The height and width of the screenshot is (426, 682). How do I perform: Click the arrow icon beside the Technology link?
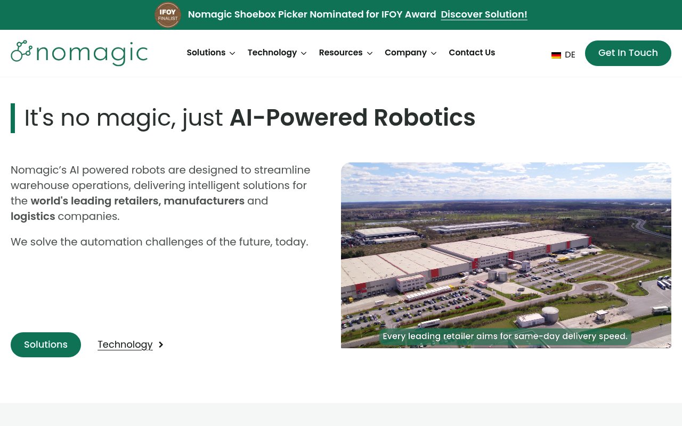pyautogui.click(x=161, y=345)
